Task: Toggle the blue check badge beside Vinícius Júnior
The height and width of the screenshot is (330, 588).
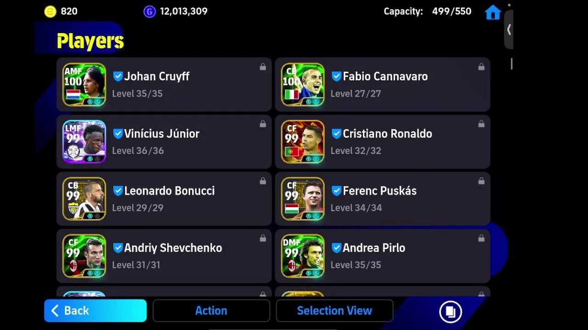Action: (118, 134)
